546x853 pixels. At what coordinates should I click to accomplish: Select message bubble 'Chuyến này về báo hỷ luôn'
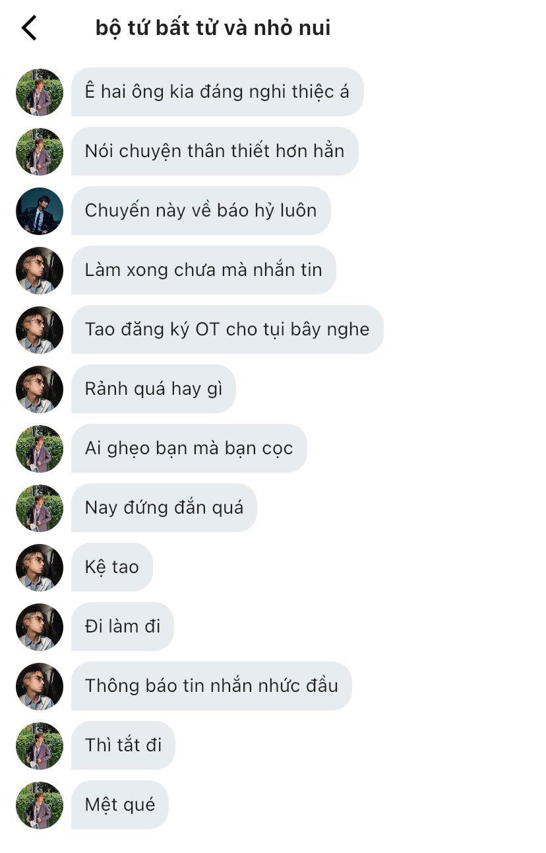click(x=201, y=211)
